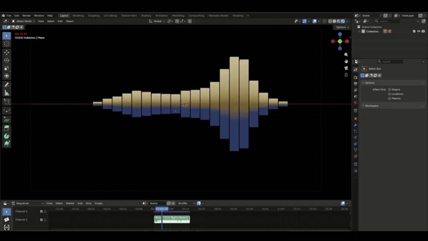Open the sequencer Strip menu
Image resolution: width=428 pixels, height=241 pixels.
point(88,204)
